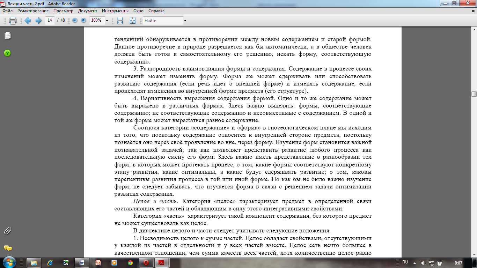Open the Документ menu

pos(88,11)
